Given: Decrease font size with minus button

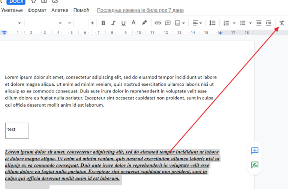Looking at the screenshot, I should [x=69, y=23].
